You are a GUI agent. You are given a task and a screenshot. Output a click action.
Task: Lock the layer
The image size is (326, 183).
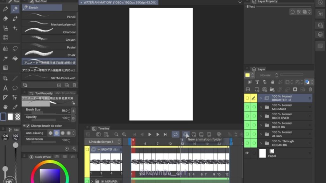tap(273, 82)
